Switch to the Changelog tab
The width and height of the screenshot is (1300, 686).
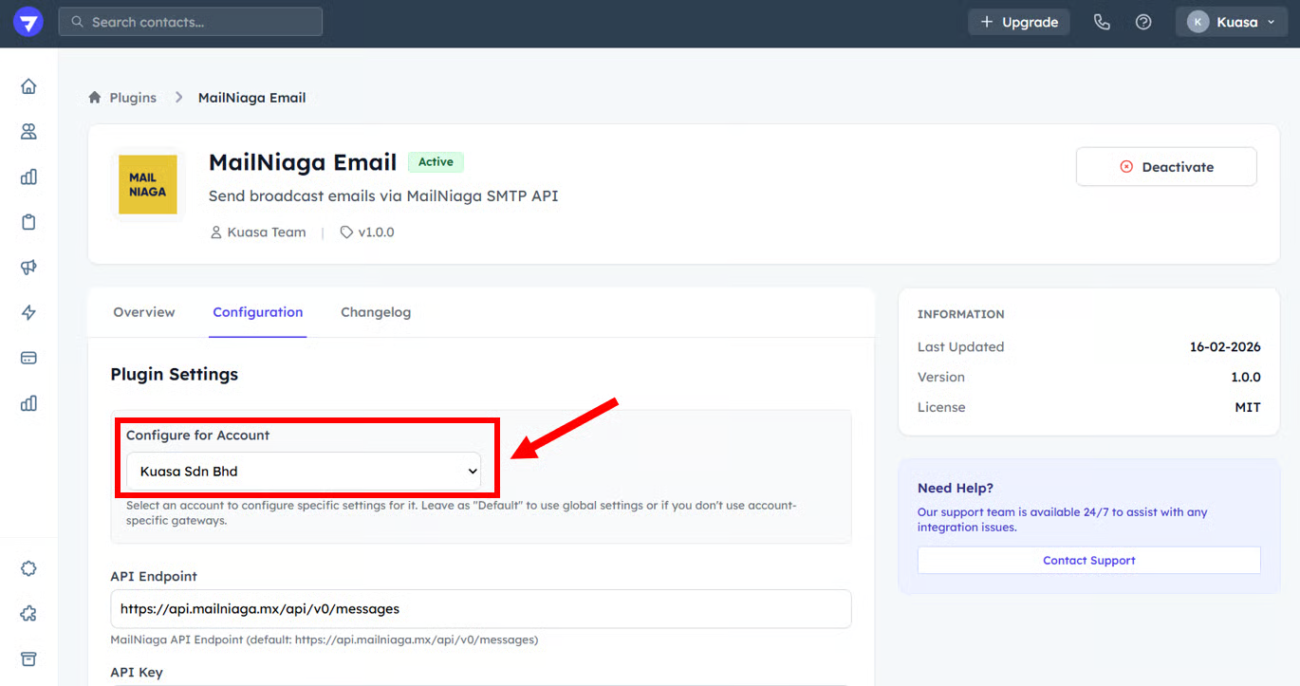tap(376, 312)
